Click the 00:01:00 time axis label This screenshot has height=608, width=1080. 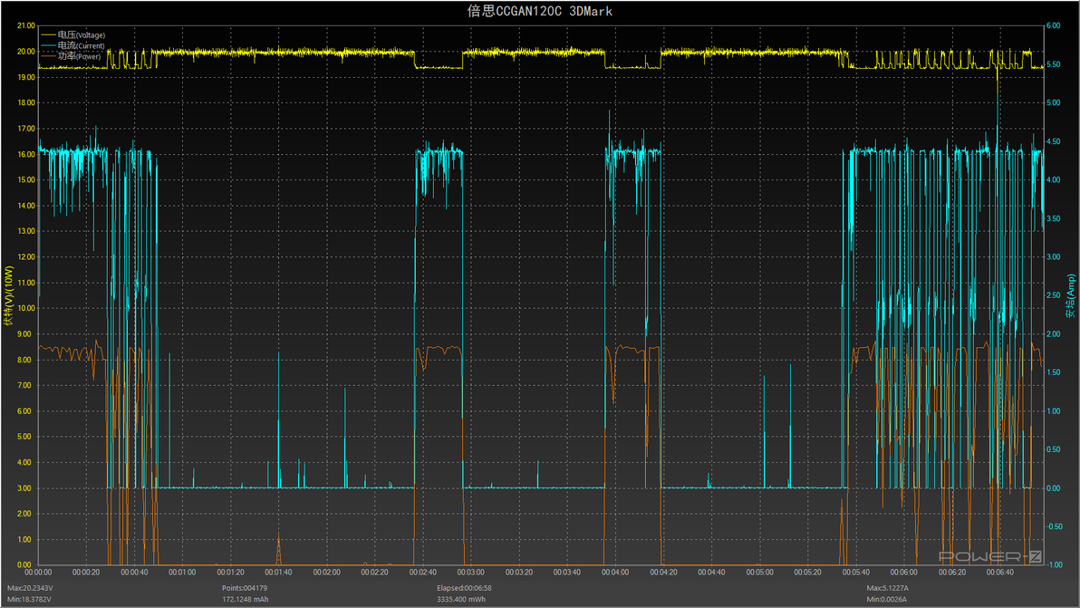tap(182, 572)
